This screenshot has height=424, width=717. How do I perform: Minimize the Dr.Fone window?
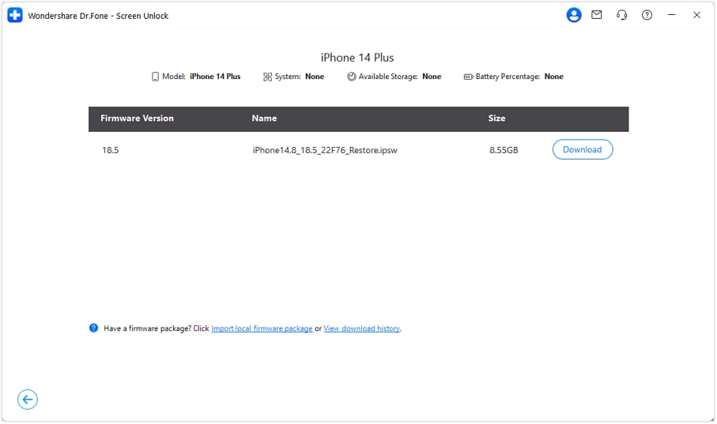672,15
